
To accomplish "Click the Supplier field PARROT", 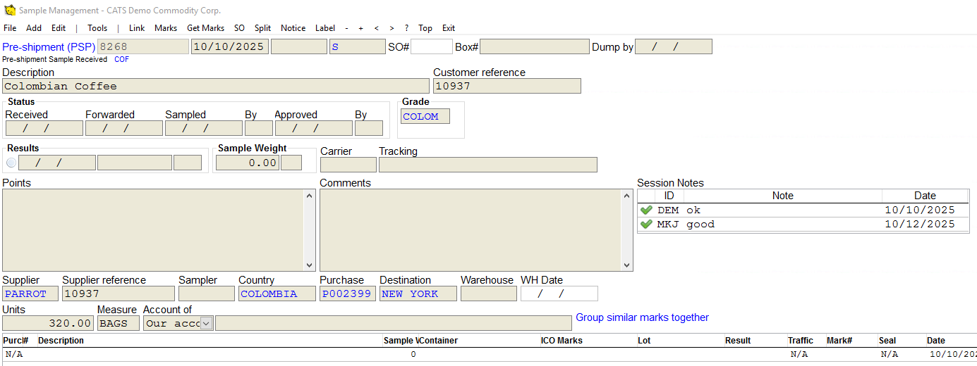I will point(30,294).
